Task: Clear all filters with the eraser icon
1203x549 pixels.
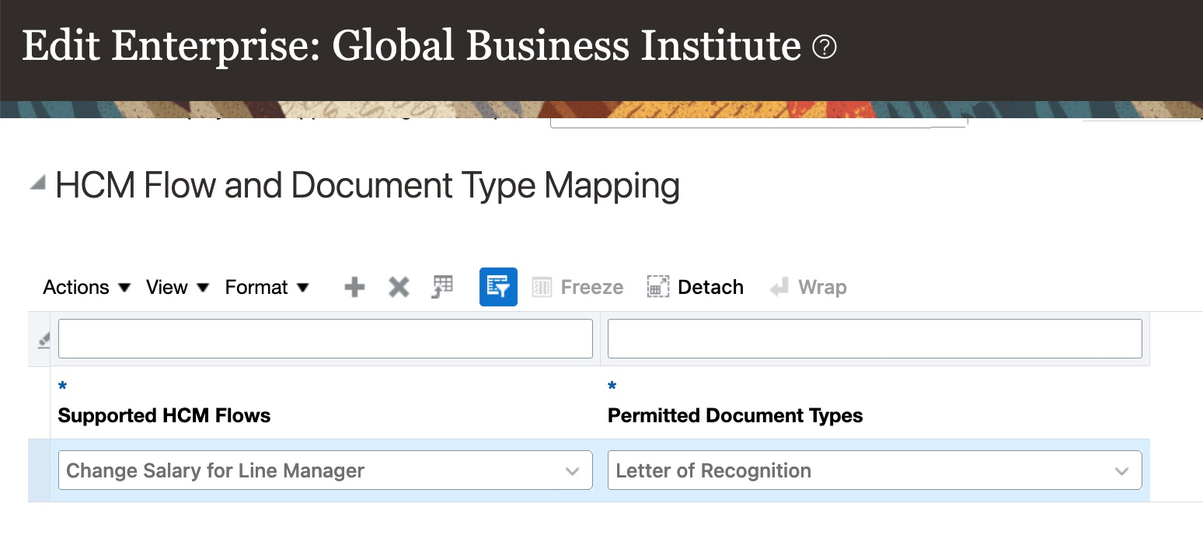Action: point(44,340)
